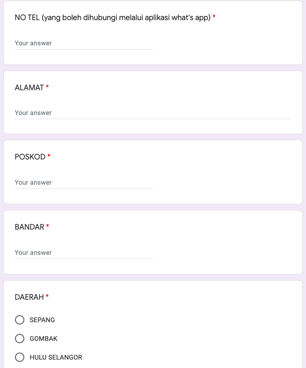Pick the HULU SELANGOR radio button

(20, 357)
